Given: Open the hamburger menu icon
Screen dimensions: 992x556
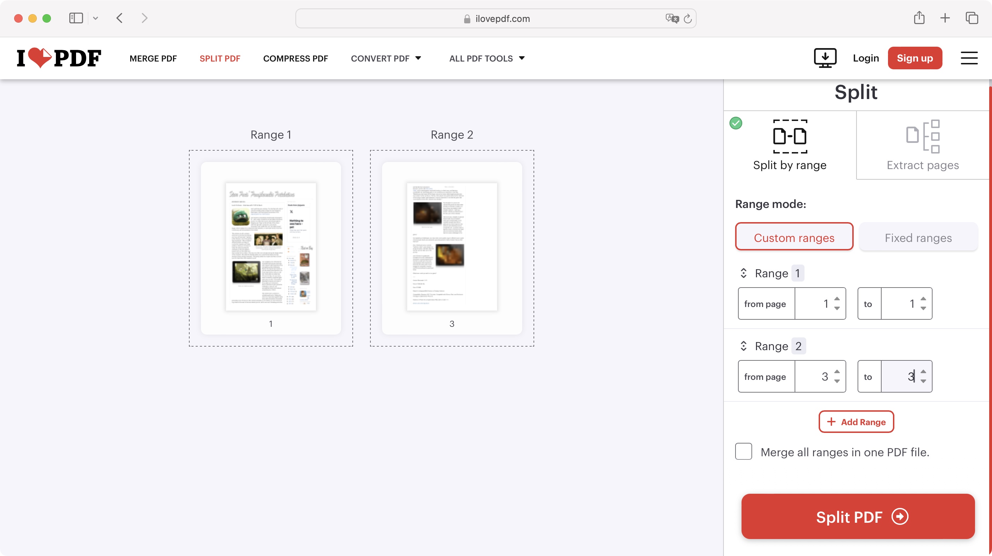Looking at the screenshot, I should 969,58.
